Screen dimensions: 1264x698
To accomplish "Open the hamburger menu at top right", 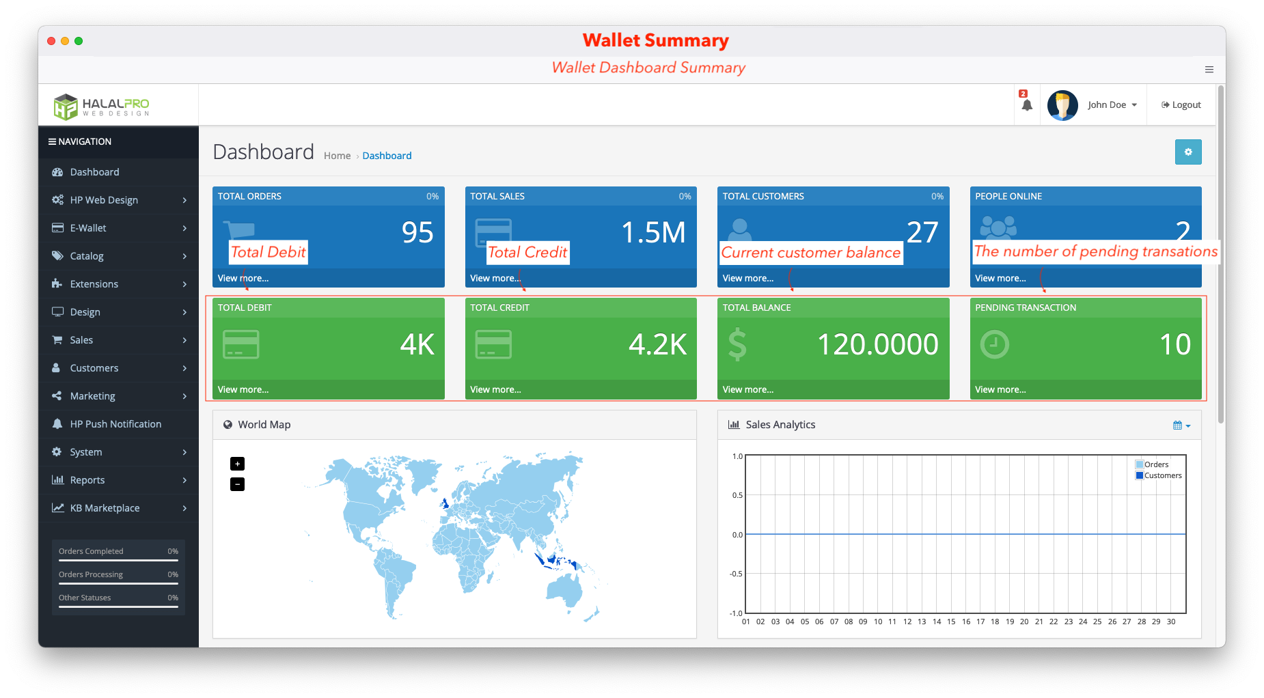I will coord(1209,70).
